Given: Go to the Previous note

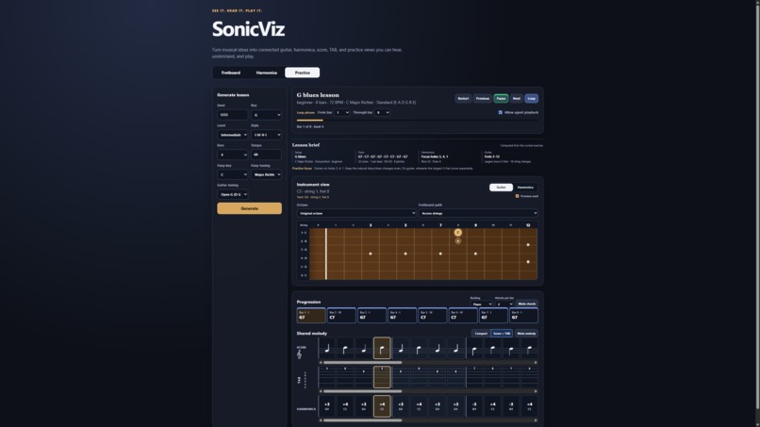Looking at the screenshot, I should click(482, 98).
